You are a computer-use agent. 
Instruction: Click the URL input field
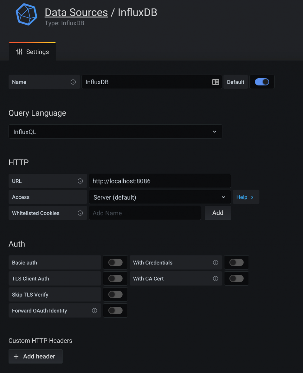pos(160,181)
